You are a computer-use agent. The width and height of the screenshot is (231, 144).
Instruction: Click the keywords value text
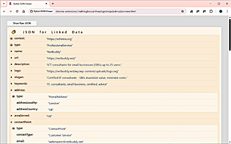(x=77, y=84)
